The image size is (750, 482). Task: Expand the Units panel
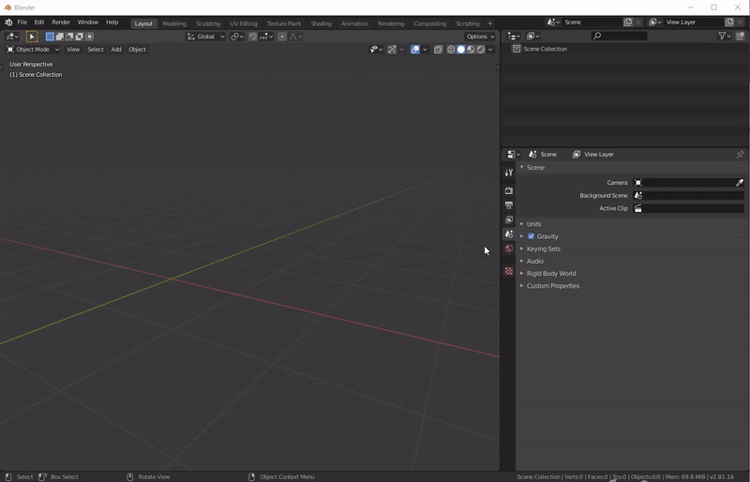click(x=533, y=224)
